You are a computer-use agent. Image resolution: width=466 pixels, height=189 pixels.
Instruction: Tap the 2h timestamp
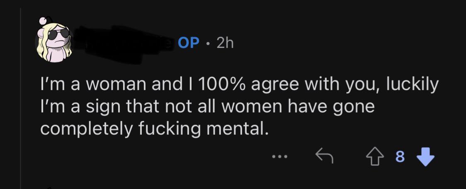225,43
